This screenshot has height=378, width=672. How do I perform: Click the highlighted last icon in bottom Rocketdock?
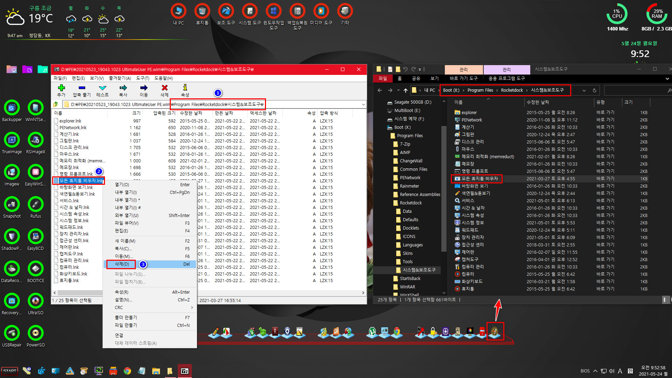[495, 331]
